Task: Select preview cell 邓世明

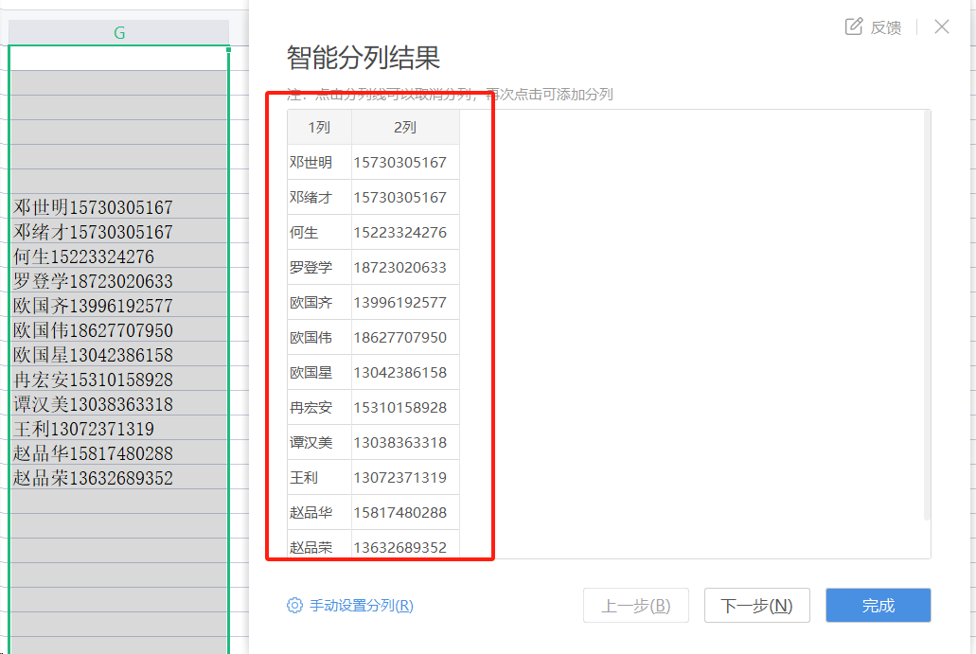Action: point(319,163)
